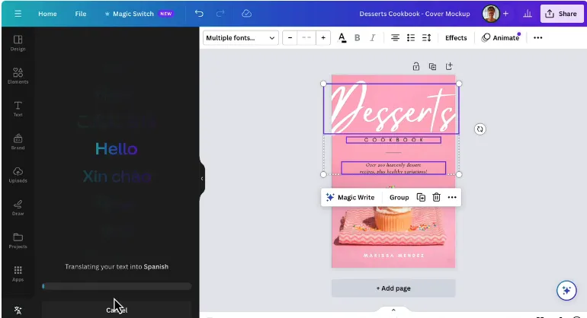This screenshot has width=587, height=318.
Task: Open text Effects
Action: pos(456,38)
